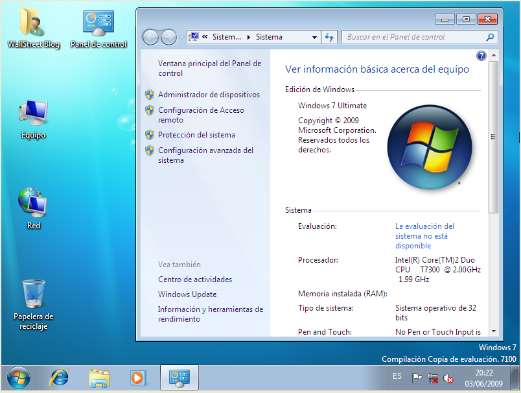Image resolution: width=521 pixels, height=393 pixels.
Task: Click the Windows logo image
Action: click(429, 147)
